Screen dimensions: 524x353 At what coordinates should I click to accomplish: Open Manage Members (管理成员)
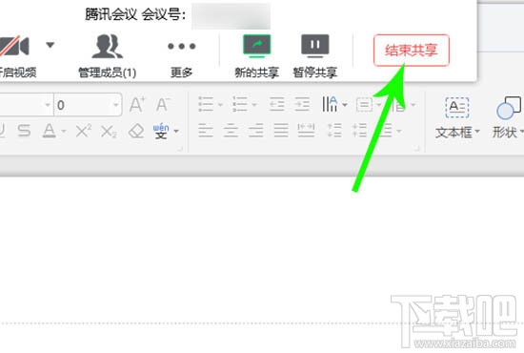108,56
